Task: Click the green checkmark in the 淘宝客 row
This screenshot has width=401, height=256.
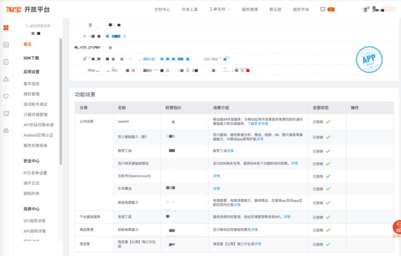Action: pos(328,244)
